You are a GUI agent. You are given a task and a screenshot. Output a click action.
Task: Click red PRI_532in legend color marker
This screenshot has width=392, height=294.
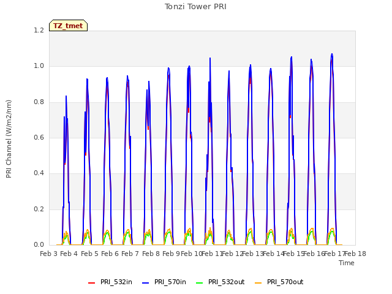[92, 283]
